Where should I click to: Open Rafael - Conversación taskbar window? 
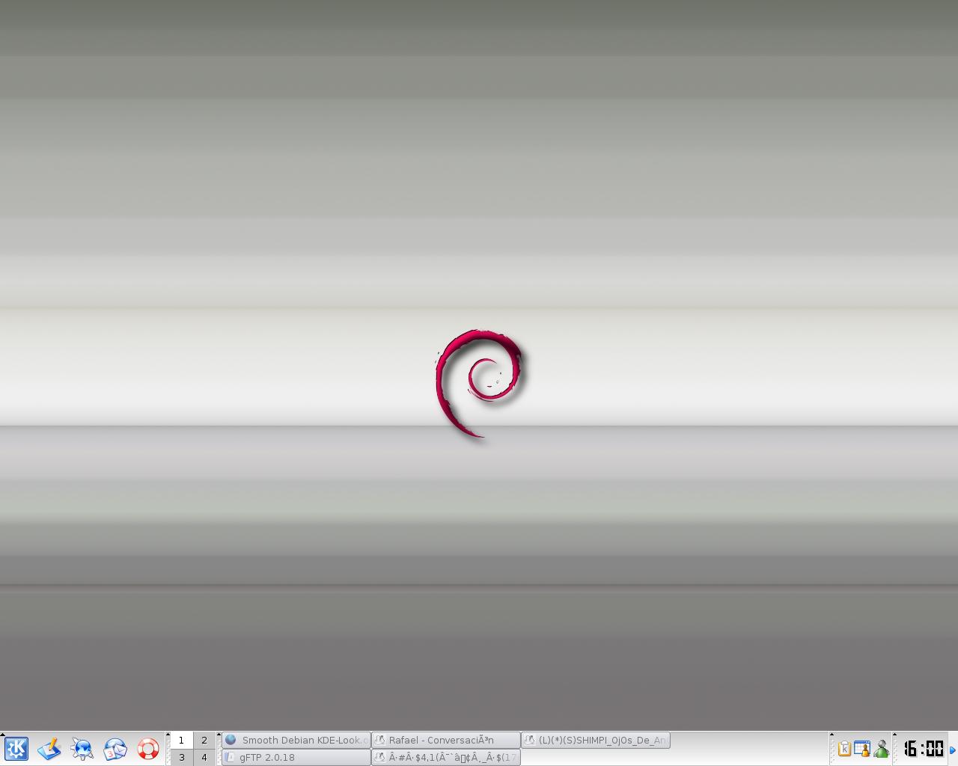pos(446,740)
